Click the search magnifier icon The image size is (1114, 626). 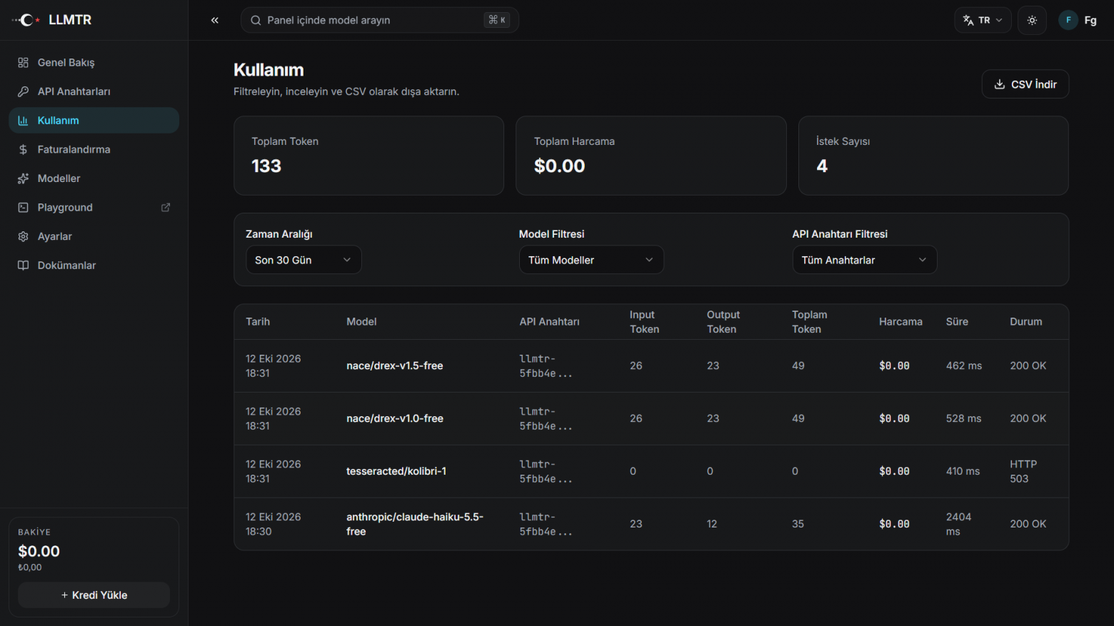(256, 20)
